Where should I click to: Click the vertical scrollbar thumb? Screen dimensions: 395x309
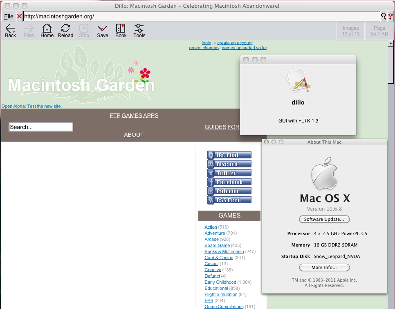point(391,65)
